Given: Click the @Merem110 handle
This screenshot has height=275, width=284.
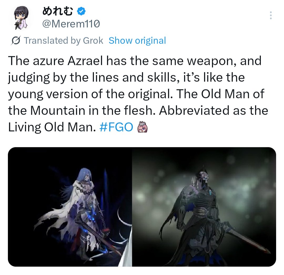Looking at the screenshot, I should pos(71,24).
